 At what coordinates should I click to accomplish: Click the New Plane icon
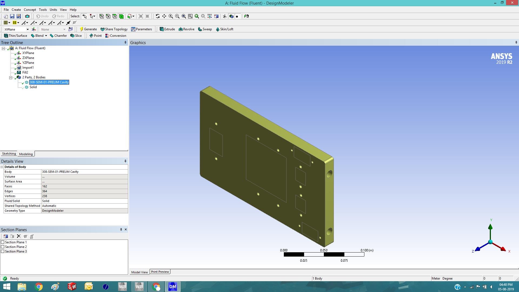click(34, 29)
